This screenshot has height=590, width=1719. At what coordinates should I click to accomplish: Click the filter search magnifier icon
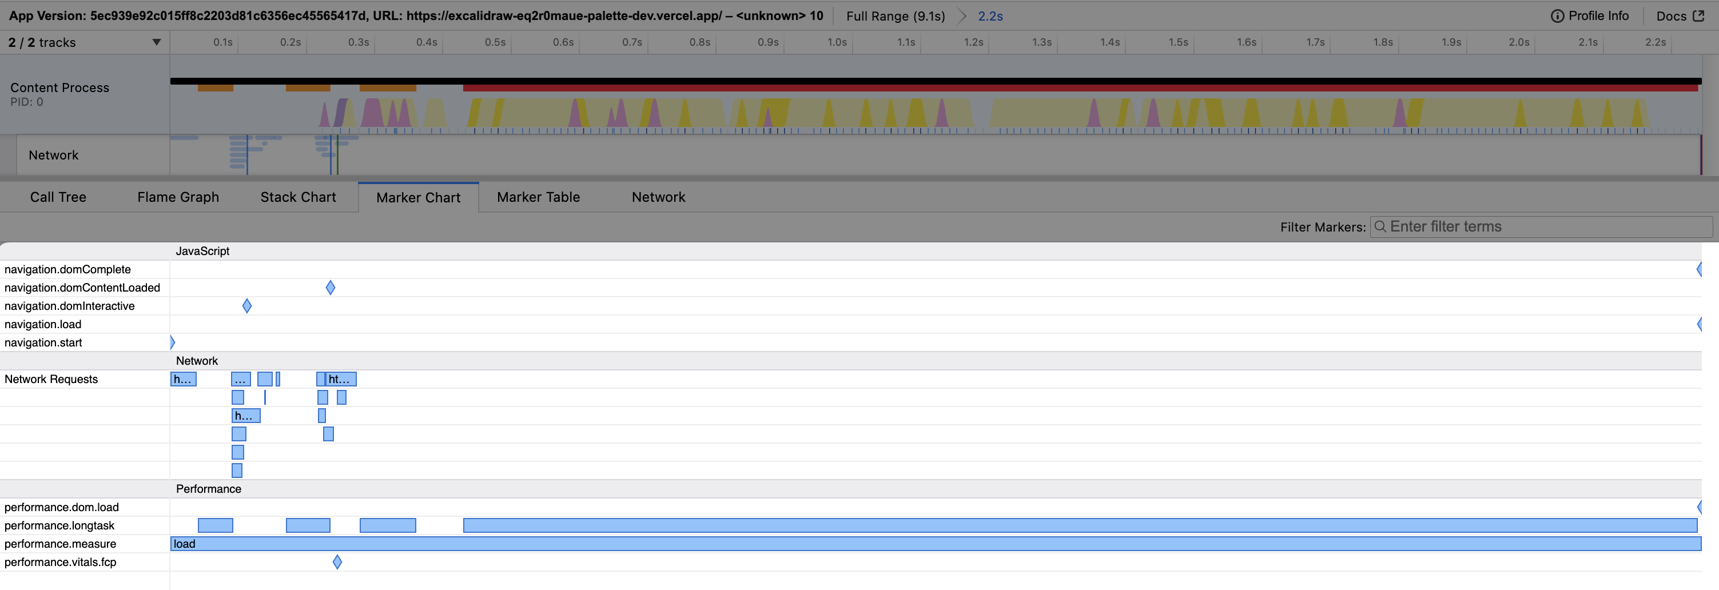[x=1380, y=227]
